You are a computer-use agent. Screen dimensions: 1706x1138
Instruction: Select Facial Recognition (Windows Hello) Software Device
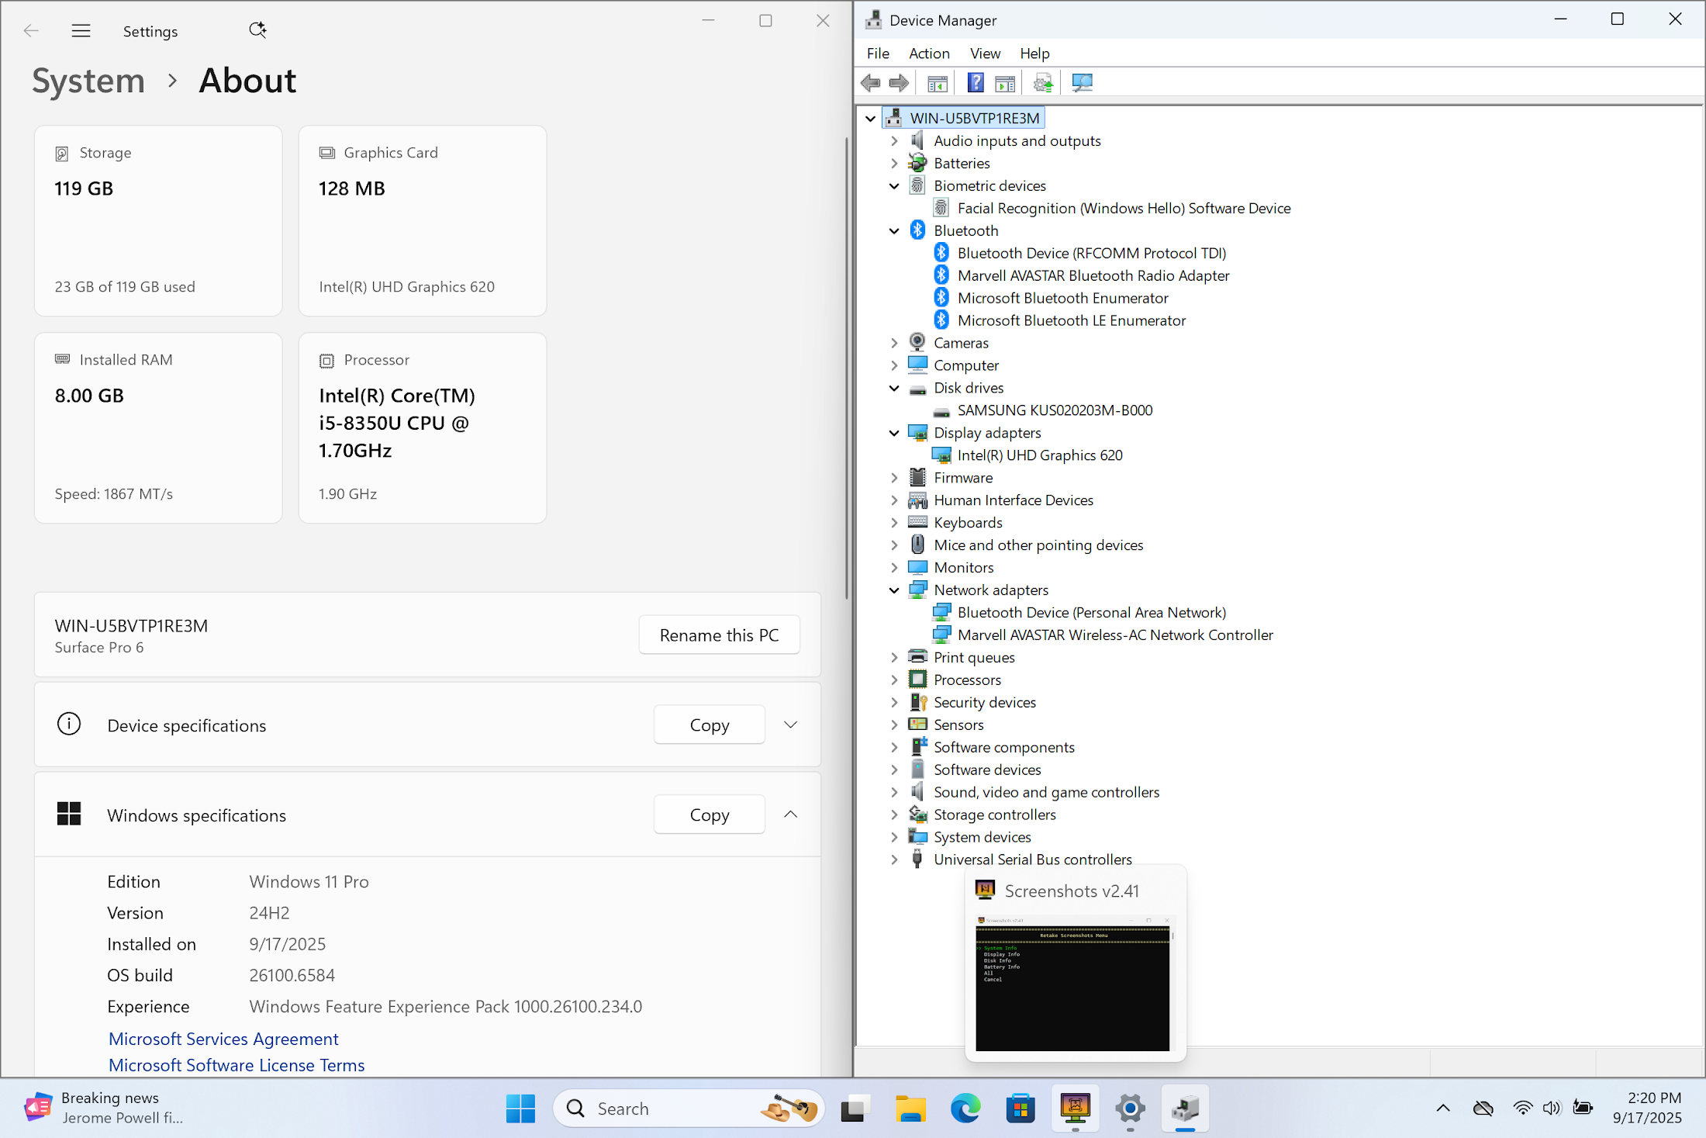(x=1124, y=209)
